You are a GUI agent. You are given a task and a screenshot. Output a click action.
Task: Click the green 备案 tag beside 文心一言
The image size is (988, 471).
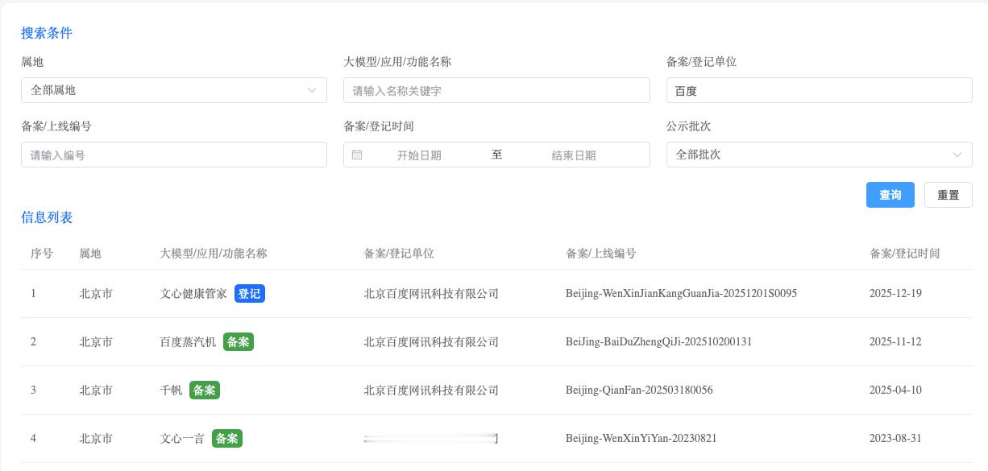coord(227,439)
